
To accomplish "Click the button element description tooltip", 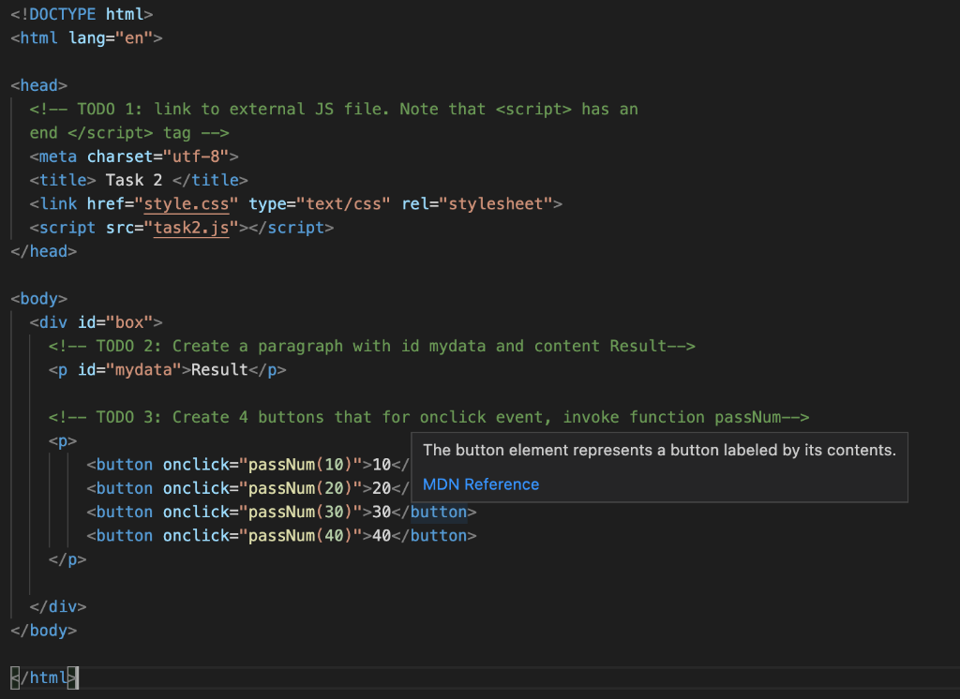I will coord(656,450).
